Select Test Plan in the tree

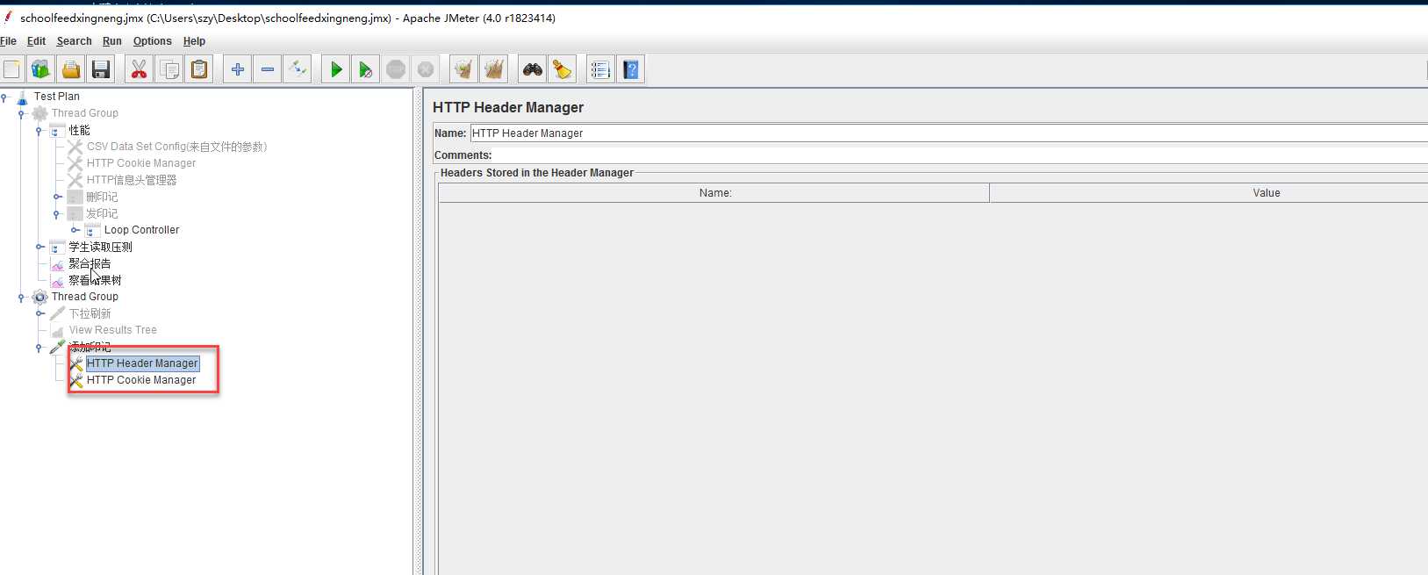[x=56, y=97]
